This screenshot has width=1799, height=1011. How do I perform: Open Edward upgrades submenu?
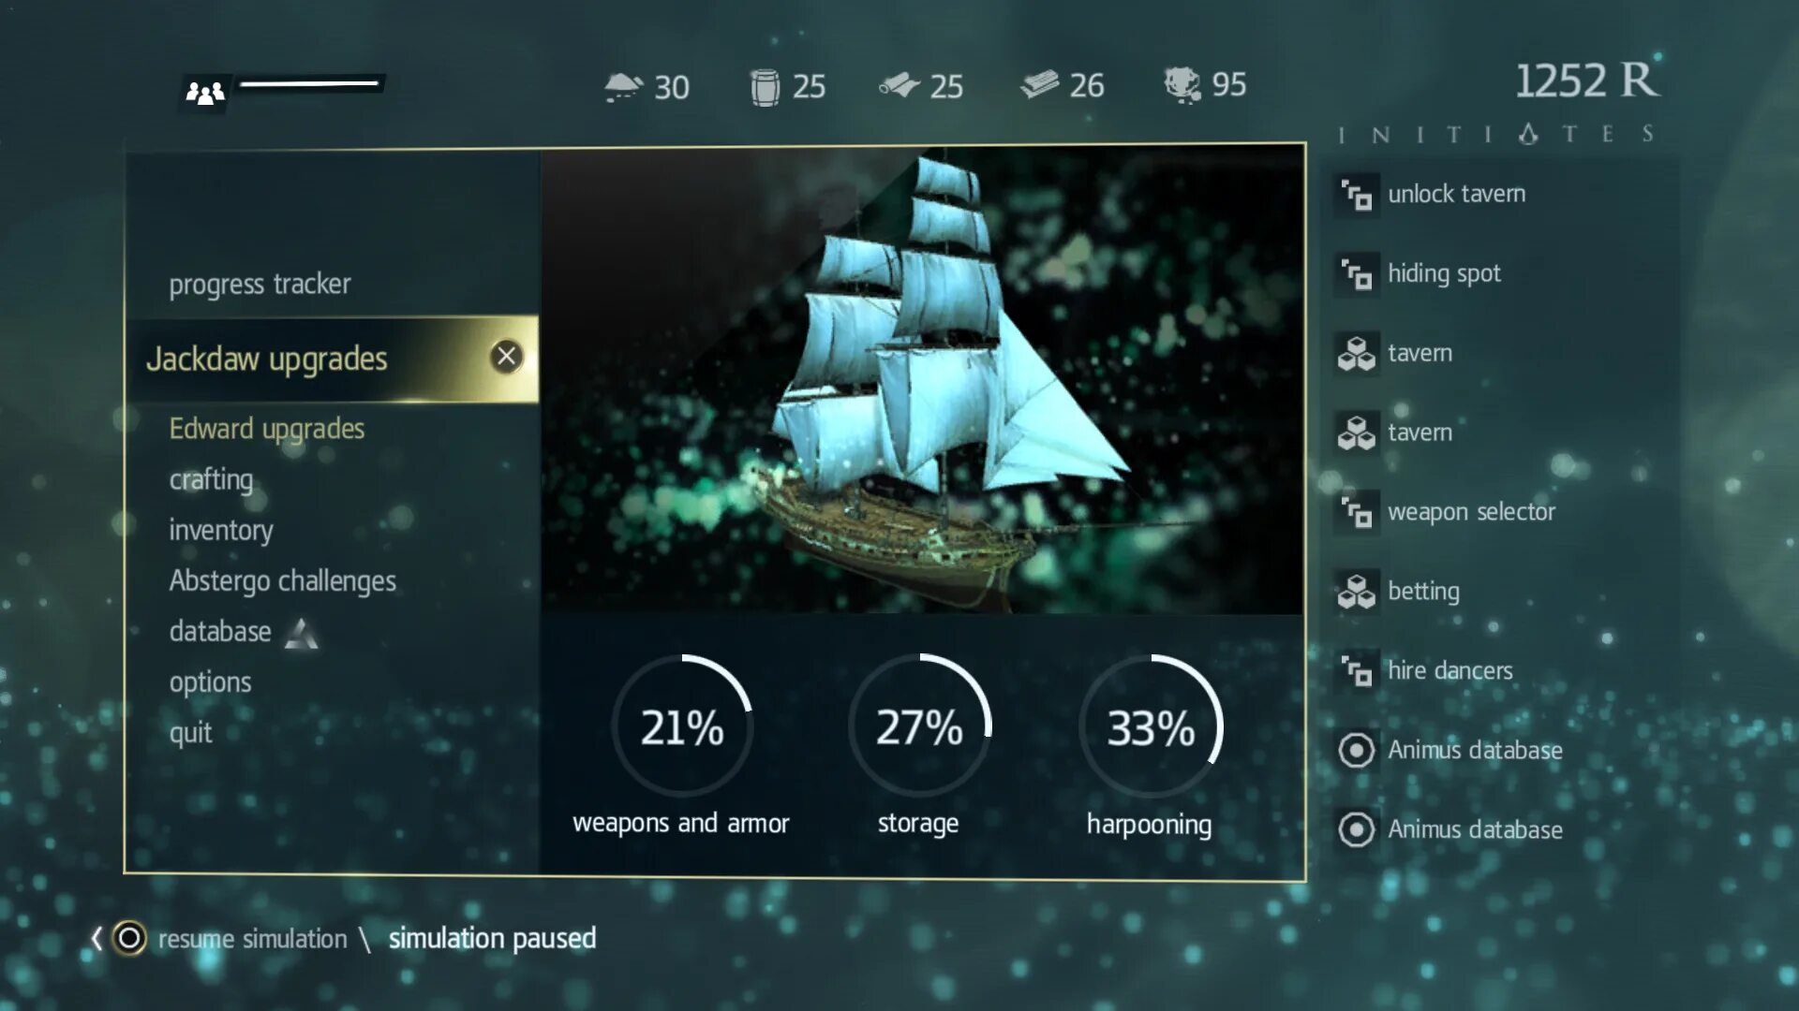268,429
